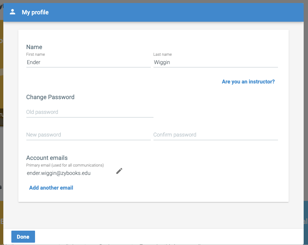Click the small 'First name' label

point(35,54)
